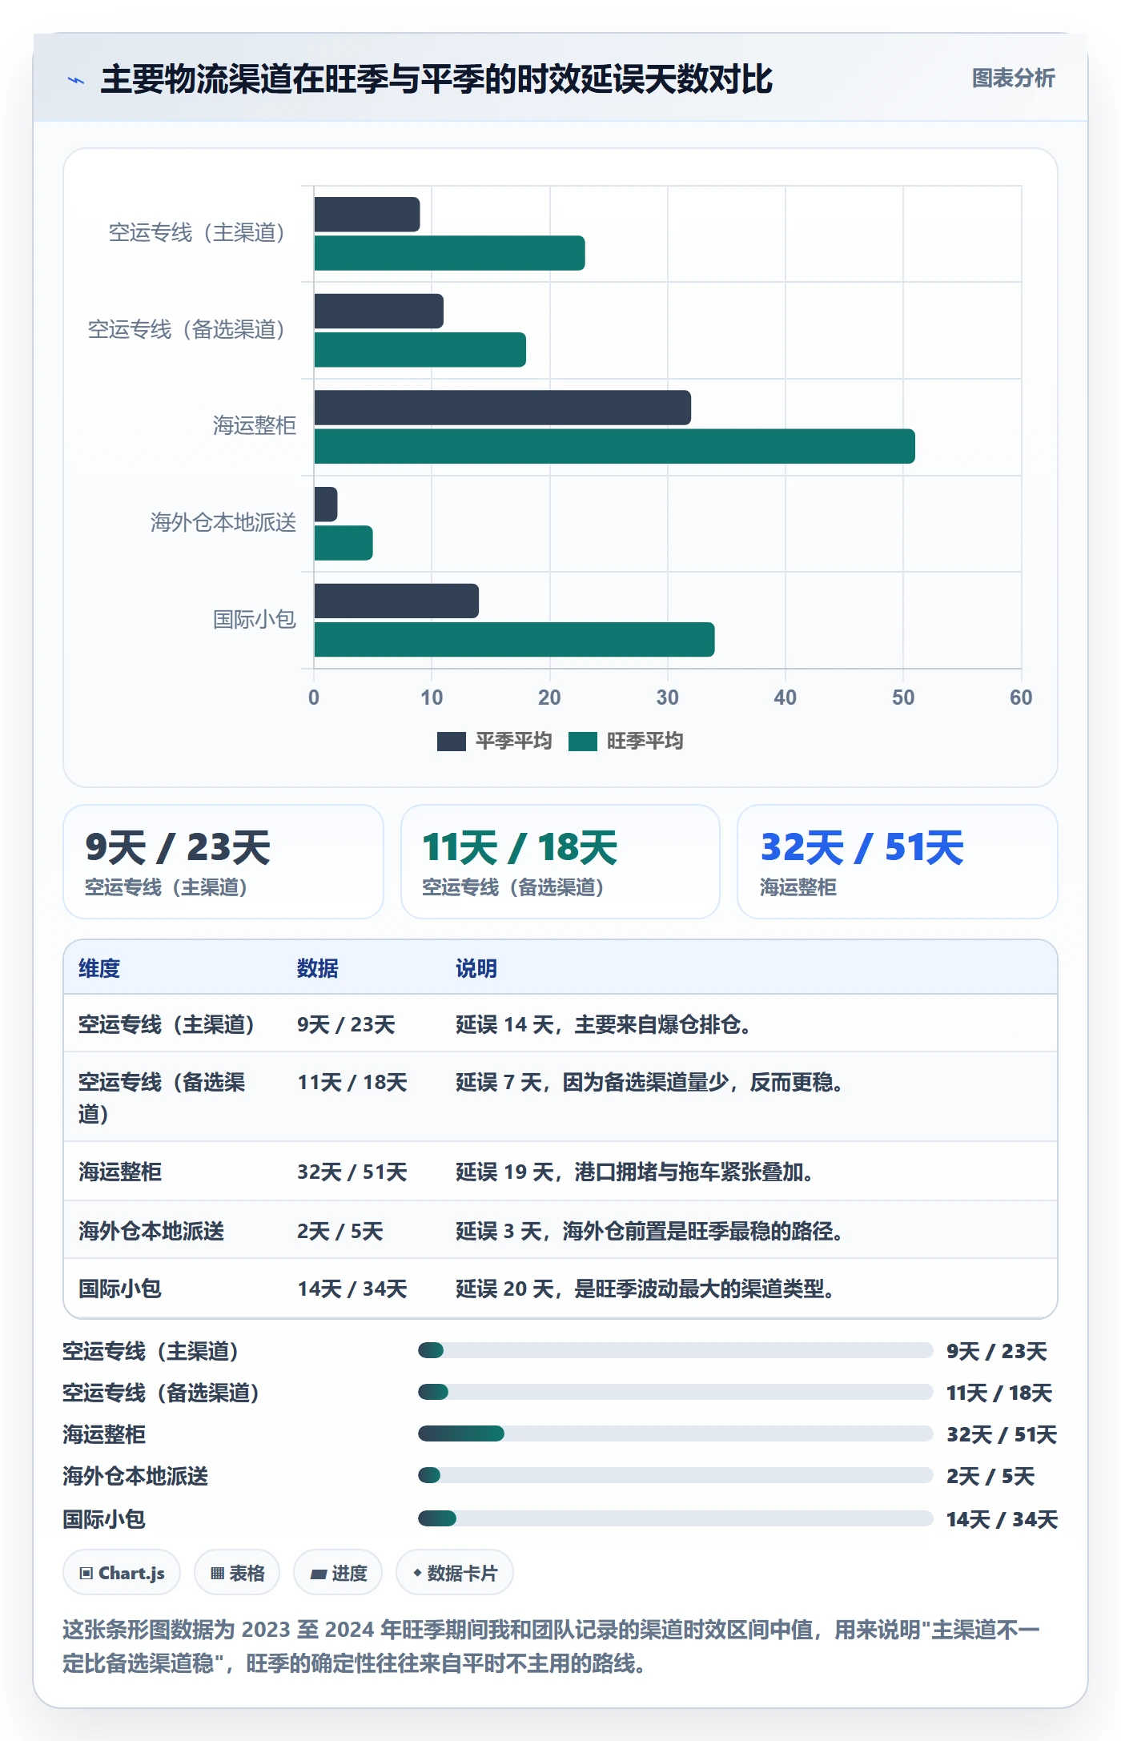Image resolution: width=1121 pixels, height=1741 pixels.
Task: Click table cell 14天 / 34天
Action: click(x=352, y=1289)
